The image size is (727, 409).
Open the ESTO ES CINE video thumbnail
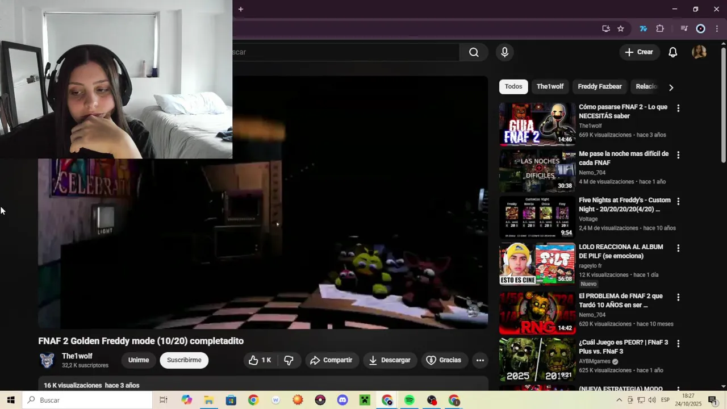click(x=537, y=264)
